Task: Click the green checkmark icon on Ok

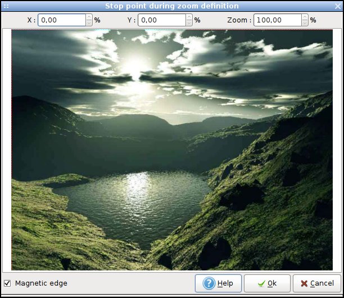Action: tap(261, 283)
